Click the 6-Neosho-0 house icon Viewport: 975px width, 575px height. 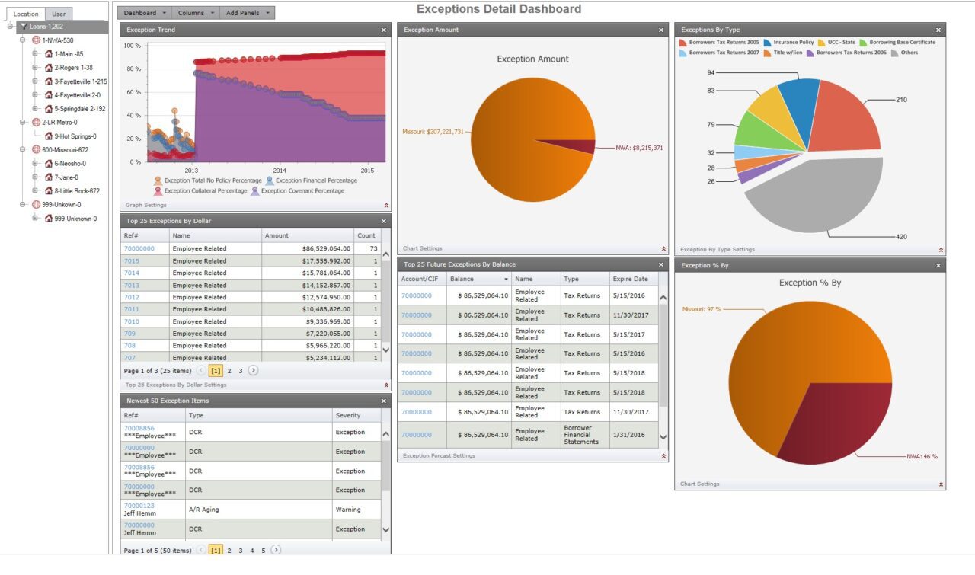[49, 163]
